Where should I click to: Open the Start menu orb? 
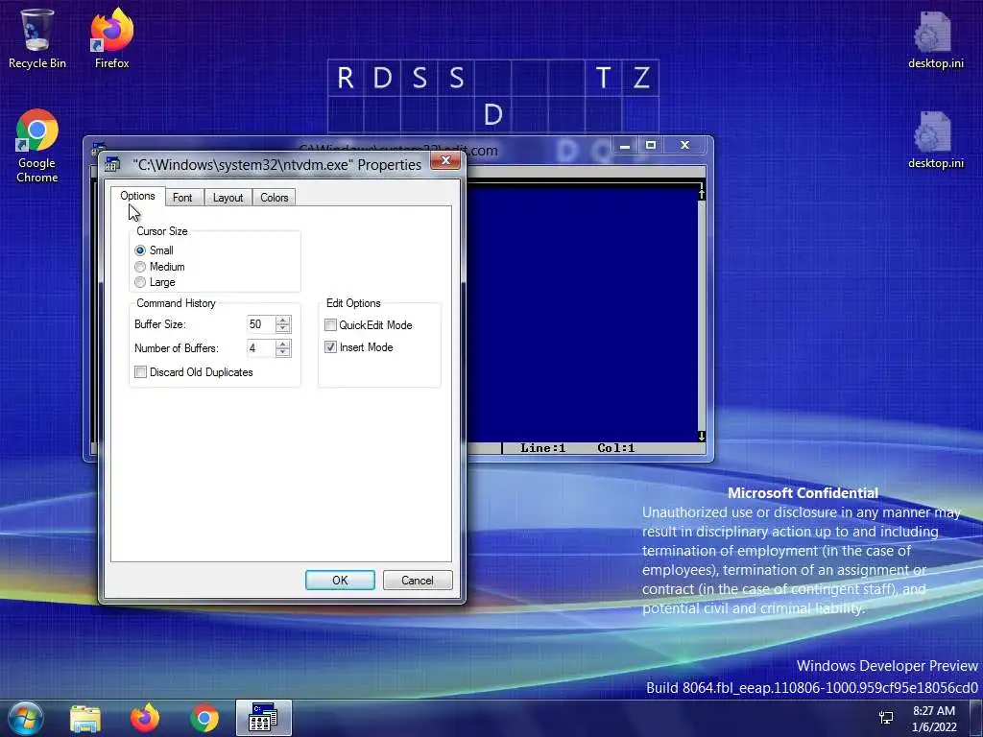click(x=26, y=718)
